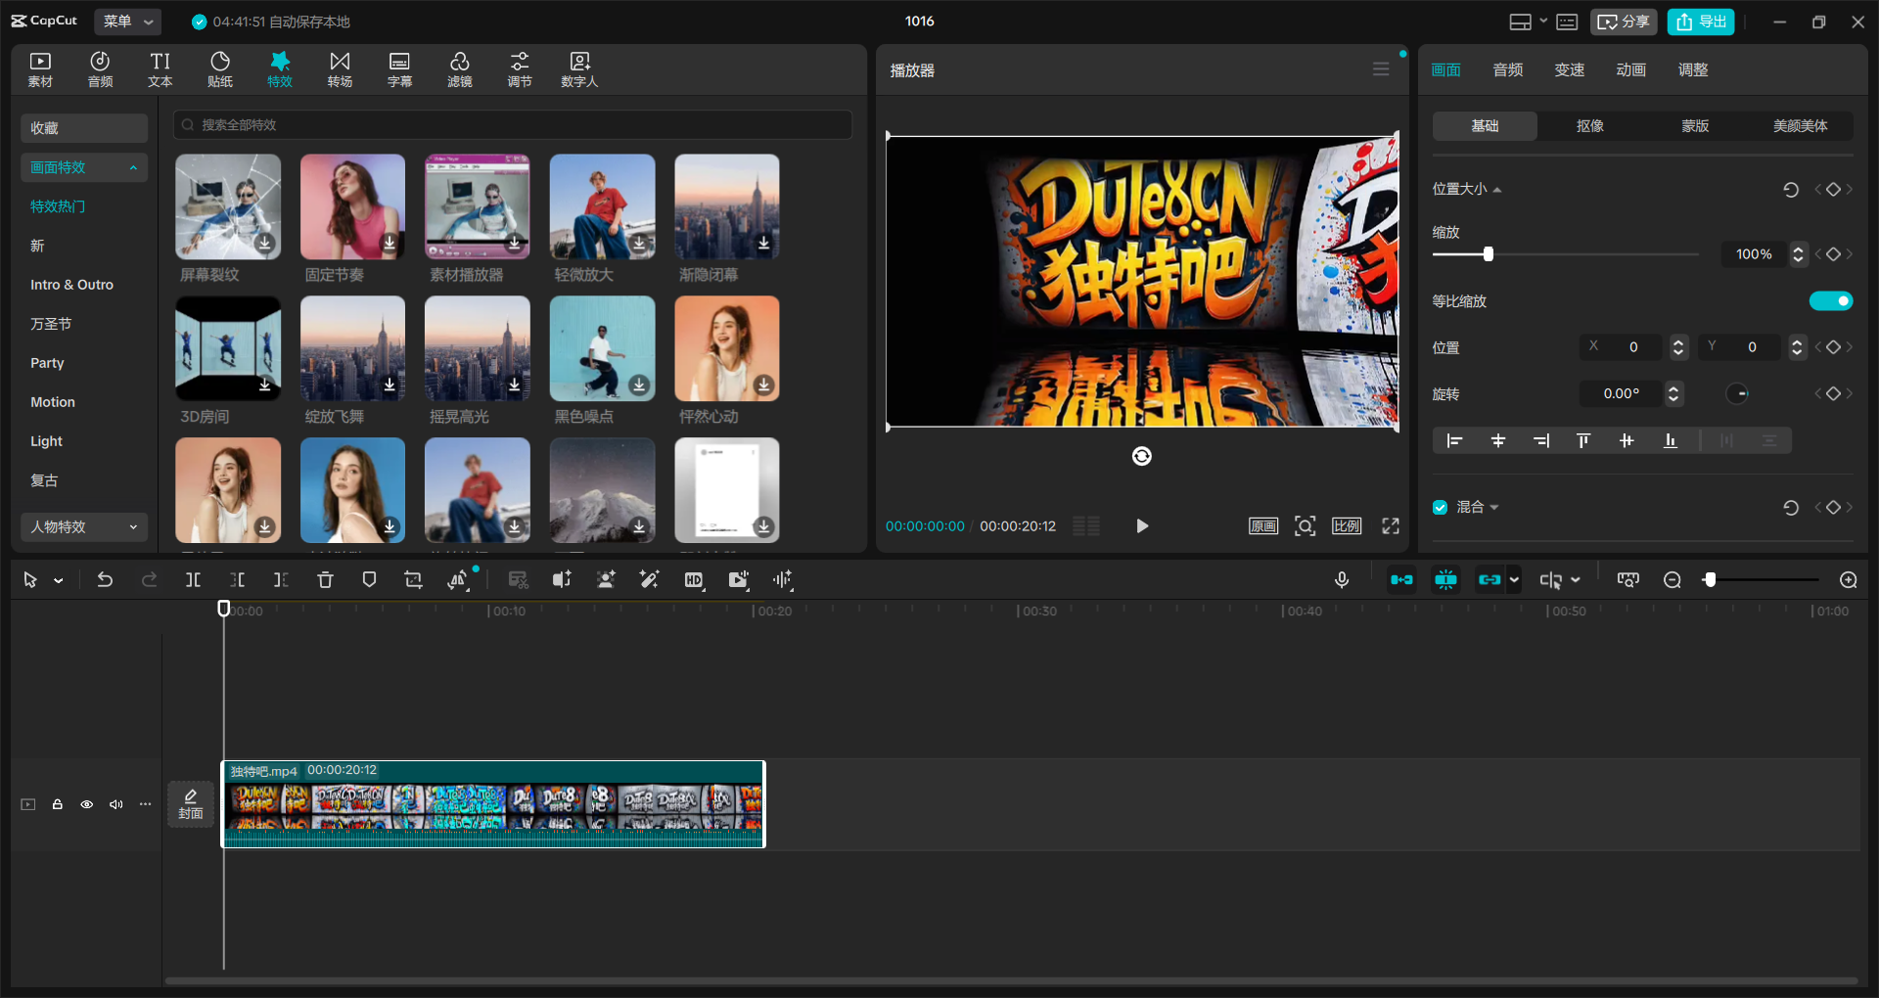This screenshot has height=998, width=1879.
Task: Click the 封面 cover button
Action: coord(191,804)
